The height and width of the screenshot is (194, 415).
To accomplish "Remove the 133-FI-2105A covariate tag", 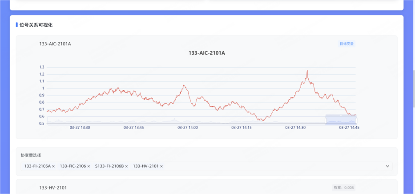I will tap(53, 166).
